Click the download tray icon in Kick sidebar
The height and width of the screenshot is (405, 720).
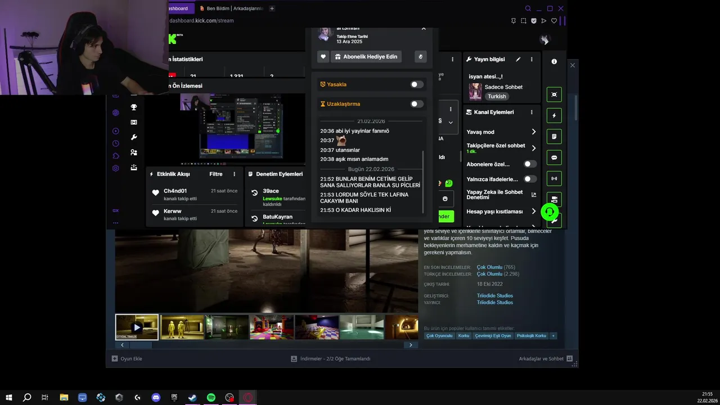point(134,168)
